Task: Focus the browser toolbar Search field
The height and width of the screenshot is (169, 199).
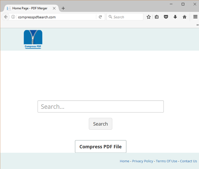Action: [125, 17]
